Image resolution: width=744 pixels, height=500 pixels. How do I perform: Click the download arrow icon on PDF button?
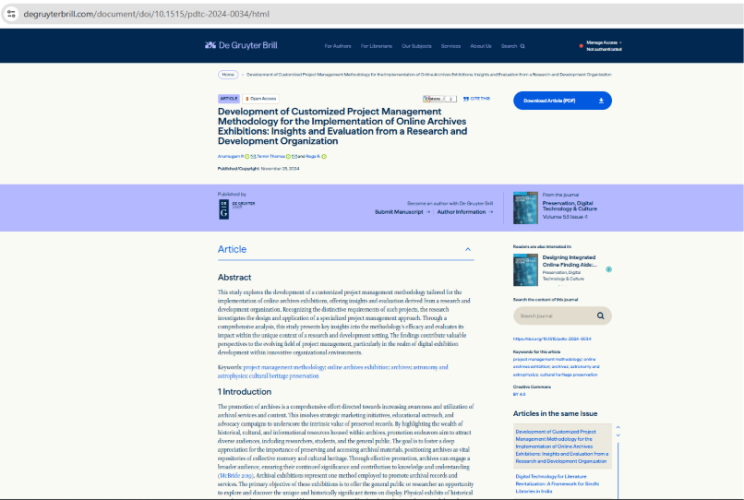click(x=601, y=101)
